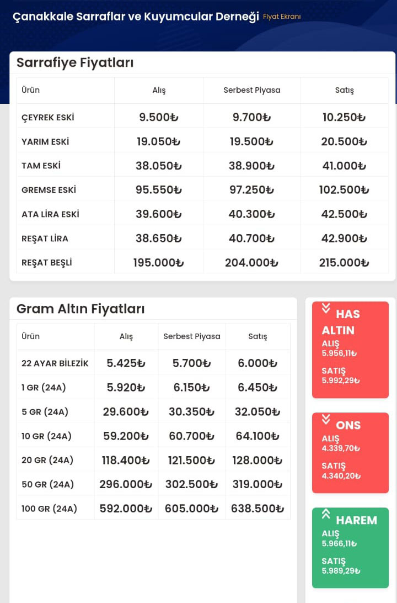The image size is (397, 603).
Task: Click Satış column header in Gram Altın table
Action: pyautogui.click(x=257, y=336)
